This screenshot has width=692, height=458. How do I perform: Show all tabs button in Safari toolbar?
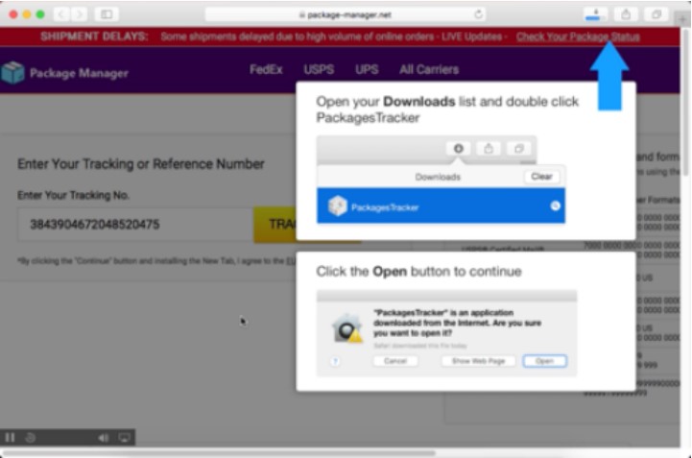pyautogui.click(x=656, y=14)
